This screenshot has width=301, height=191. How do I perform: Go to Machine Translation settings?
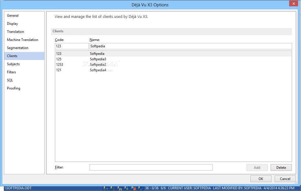(24, 40)
